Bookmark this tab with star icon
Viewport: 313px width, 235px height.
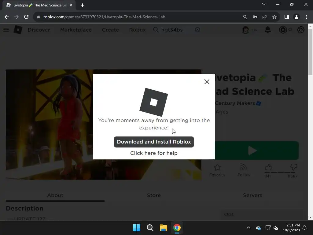pos(274,17)
